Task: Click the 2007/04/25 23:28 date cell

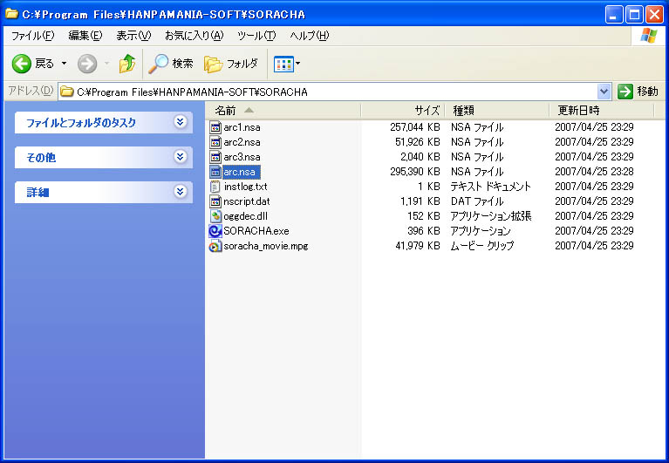Action: tap(594, 172)
